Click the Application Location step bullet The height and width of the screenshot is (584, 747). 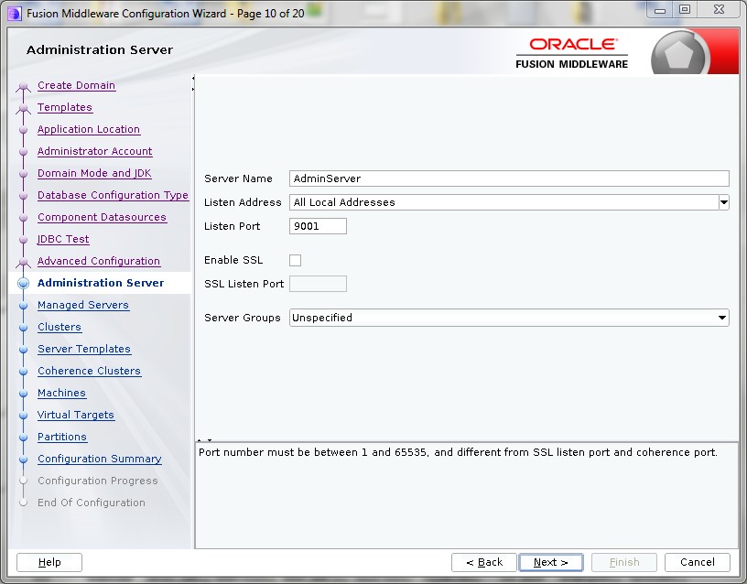click(x=23, y=130)
